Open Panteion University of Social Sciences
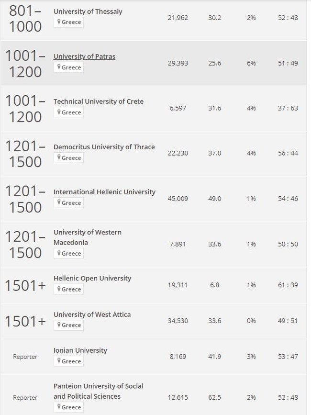The height and width of the screenshot is (415, 311). tap(99, 391)
